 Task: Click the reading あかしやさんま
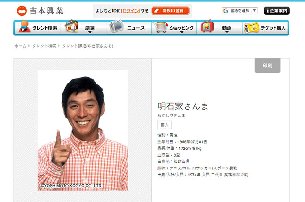(171, 116)
